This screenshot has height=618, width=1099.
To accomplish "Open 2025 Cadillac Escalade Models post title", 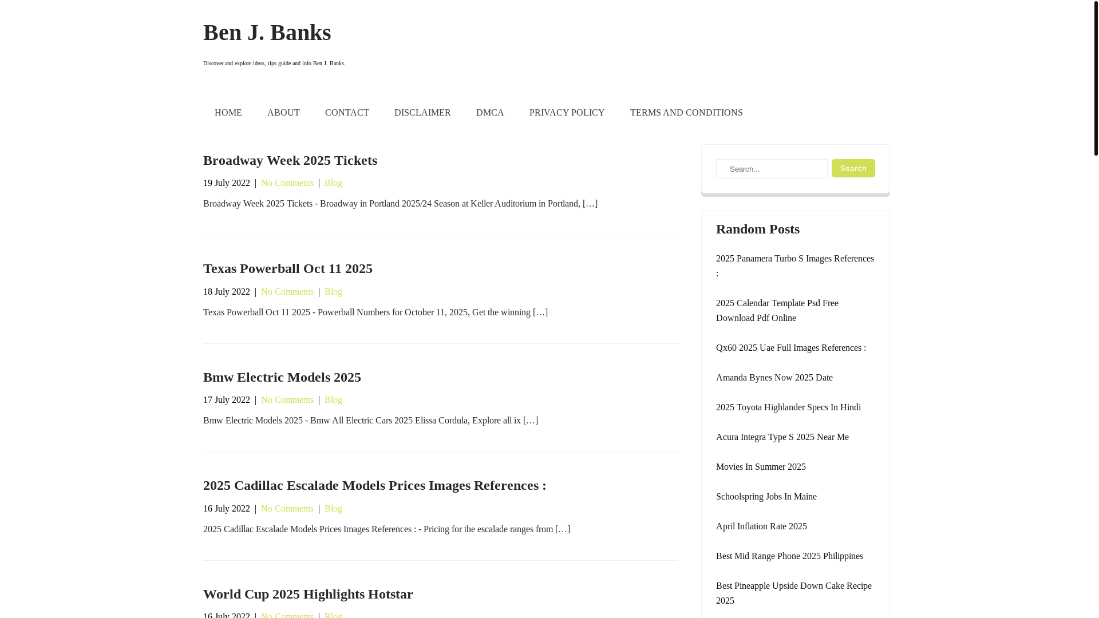I will 375,485.
